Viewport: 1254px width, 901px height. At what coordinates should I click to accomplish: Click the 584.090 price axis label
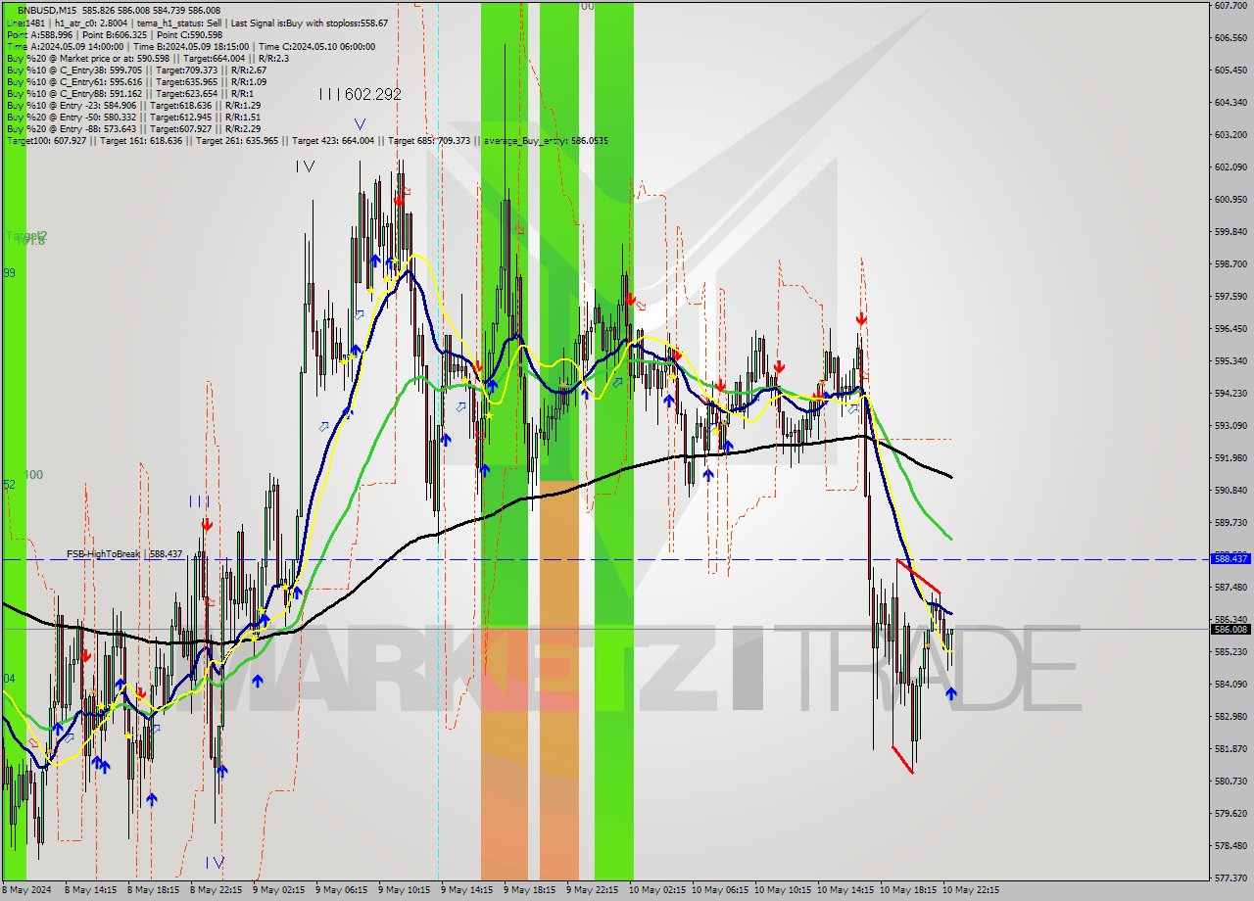tap(1230, 684)
